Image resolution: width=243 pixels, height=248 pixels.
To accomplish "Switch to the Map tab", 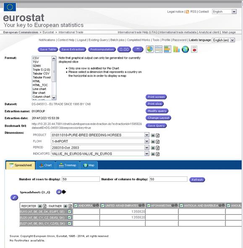I will click(x=89, y=165).
